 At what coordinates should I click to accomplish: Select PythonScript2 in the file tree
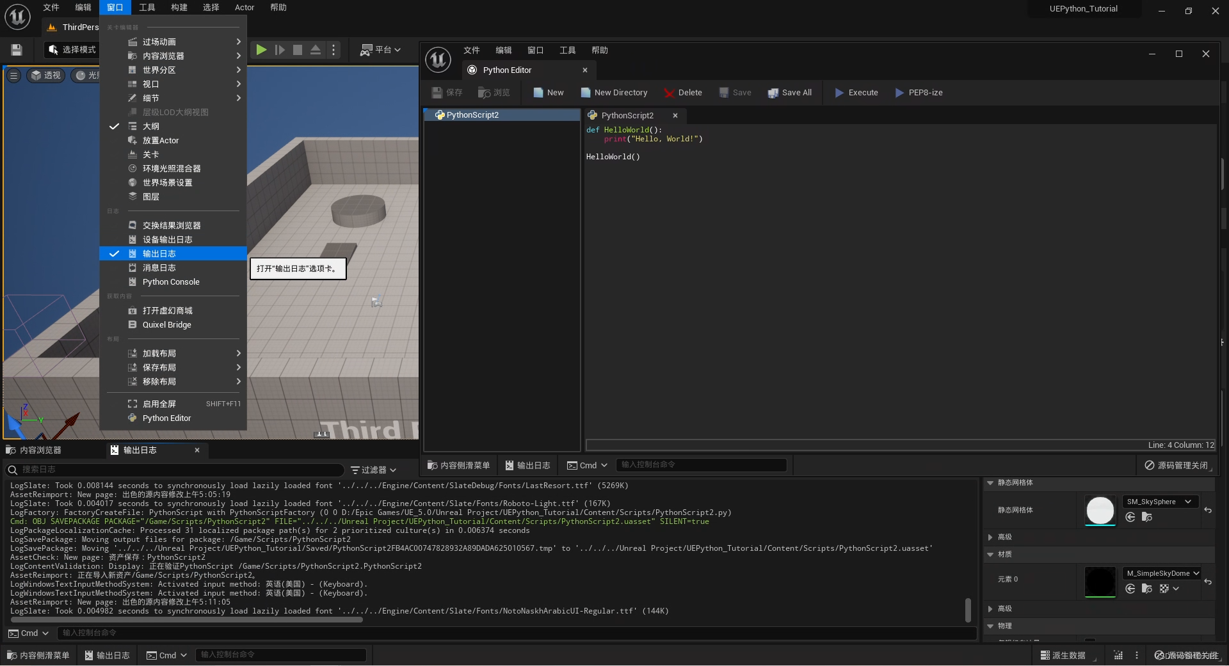[x=502, y=115]
